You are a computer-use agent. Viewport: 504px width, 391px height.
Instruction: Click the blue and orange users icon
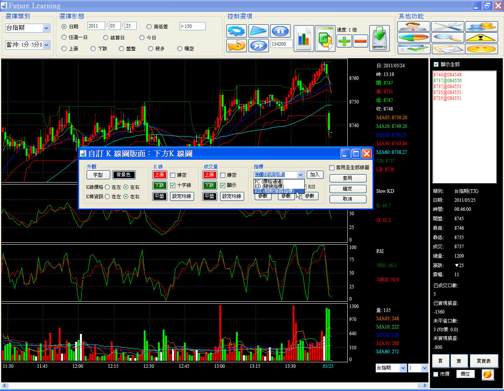[x=481, y=27]
